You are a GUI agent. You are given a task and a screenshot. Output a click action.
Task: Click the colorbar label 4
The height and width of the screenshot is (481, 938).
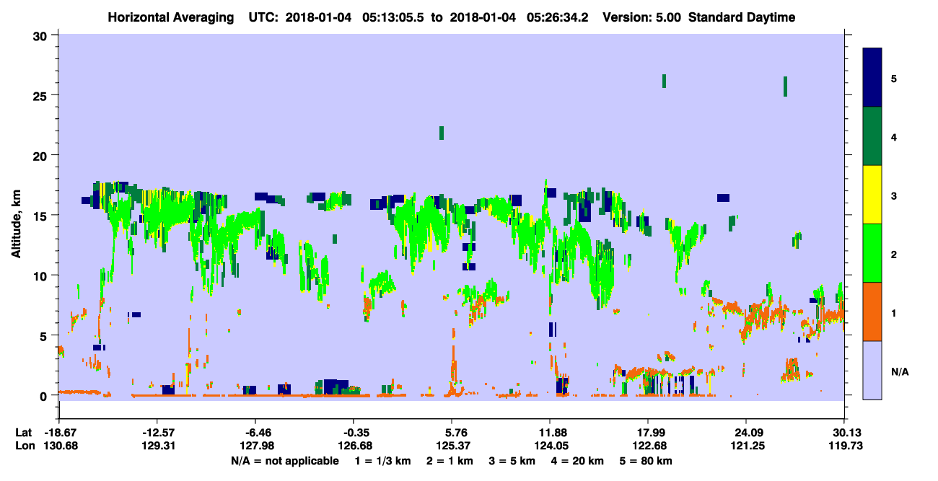(x=894, y=136)
